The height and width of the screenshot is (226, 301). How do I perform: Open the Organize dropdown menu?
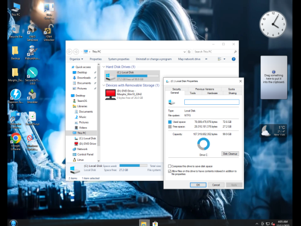tap(76, 59)
